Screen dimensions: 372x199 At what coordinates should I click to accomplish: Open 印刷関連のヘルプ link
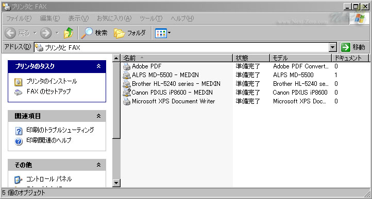tap(48, 140)
